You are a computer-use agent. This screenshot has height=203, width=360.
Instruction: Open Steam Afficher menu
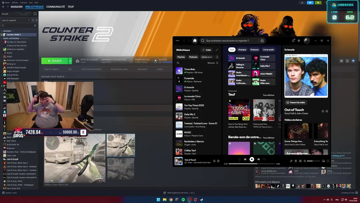[15, 3]
